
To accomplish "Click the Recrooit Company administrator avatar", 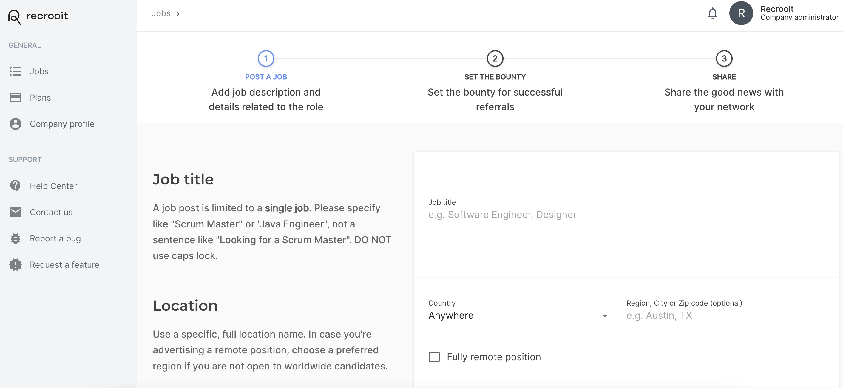I will 741,13.
